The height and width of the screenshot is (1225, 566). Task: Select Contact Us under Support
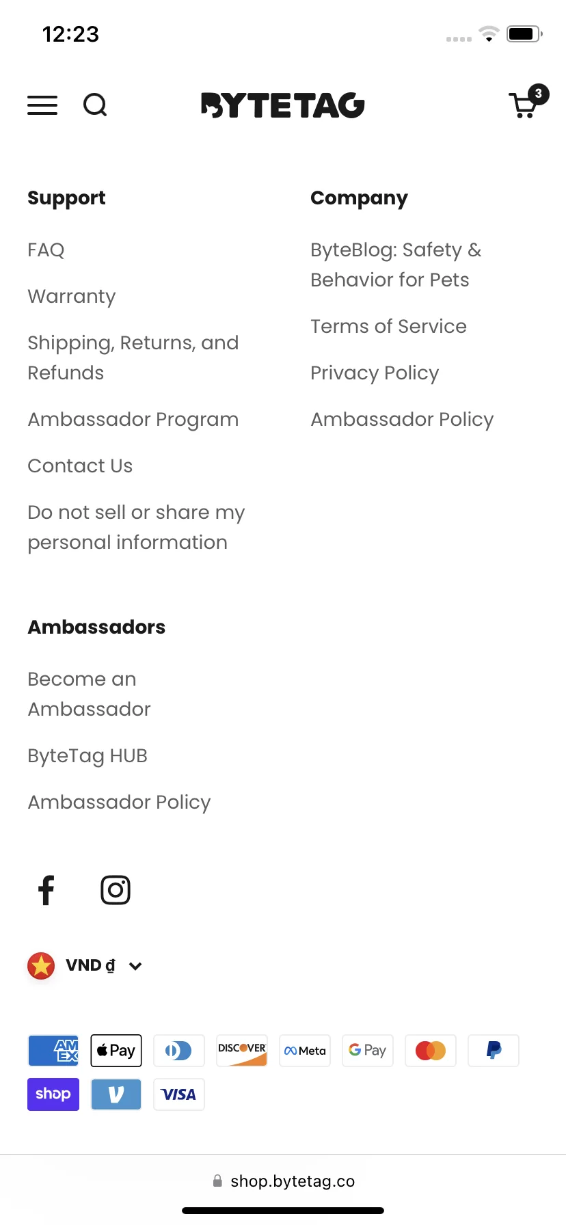[80, 466]
